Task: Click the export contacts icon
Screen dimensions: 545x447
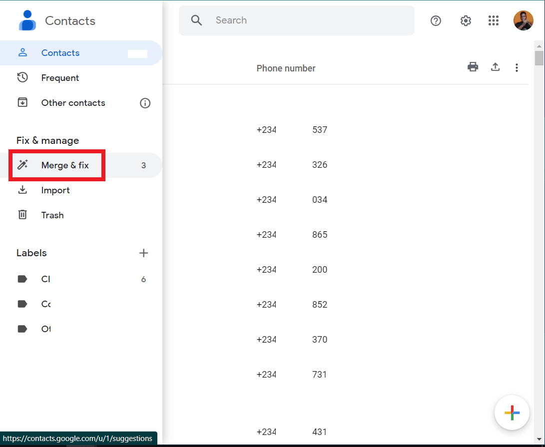Action: (x=495, y=67)
